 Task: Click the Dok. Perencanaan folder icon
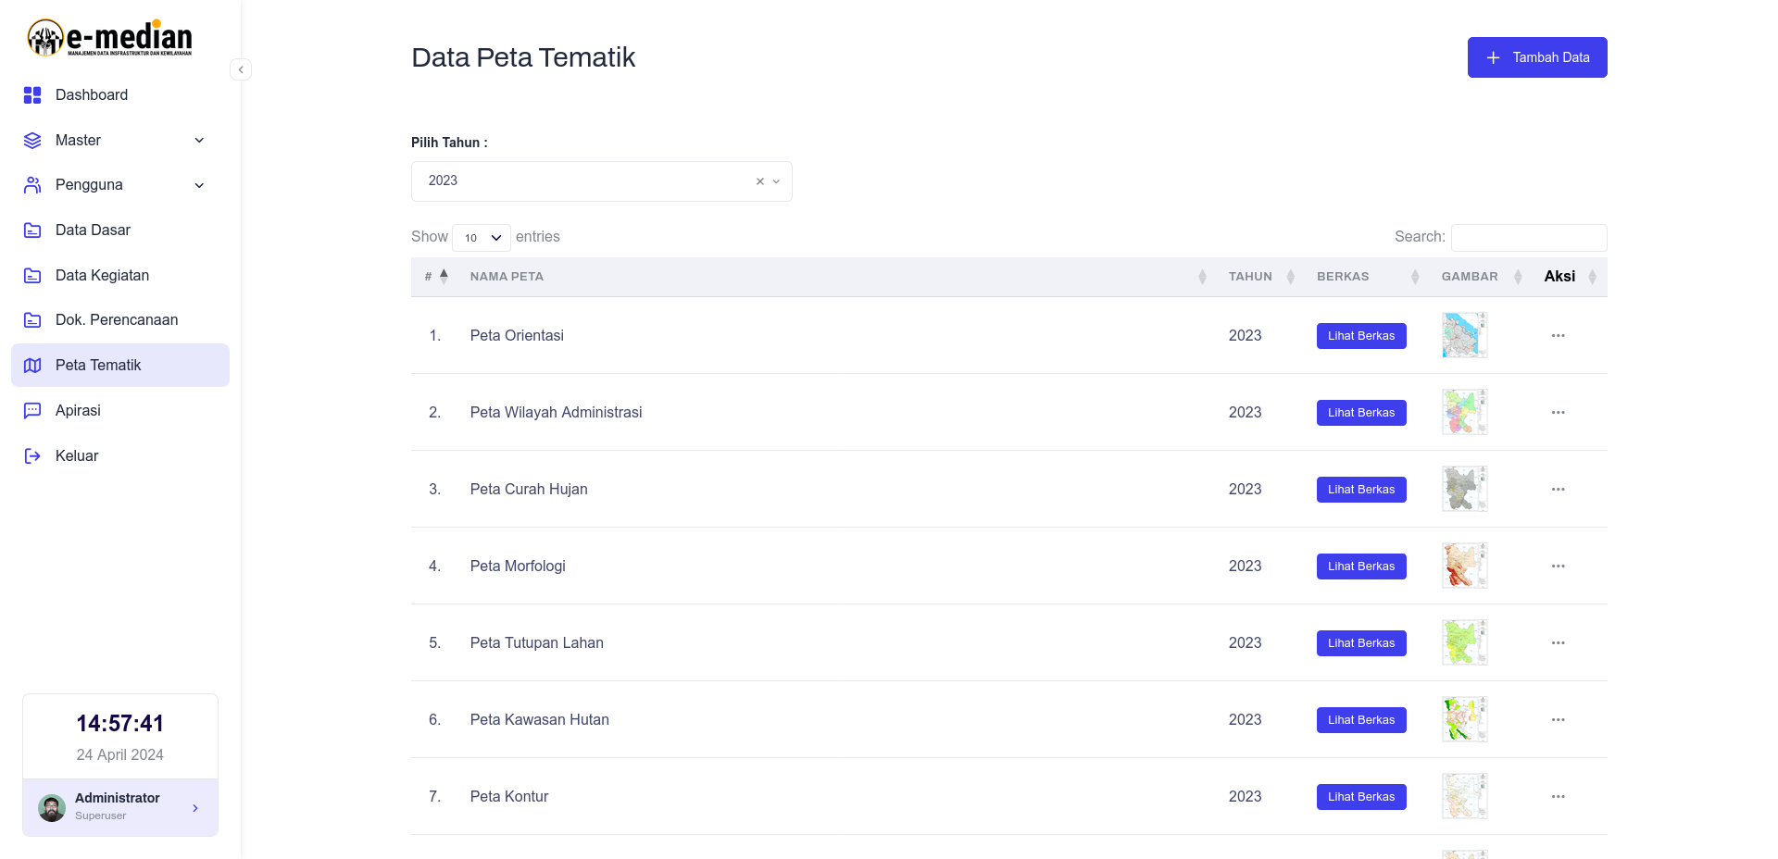click(32, 320)
